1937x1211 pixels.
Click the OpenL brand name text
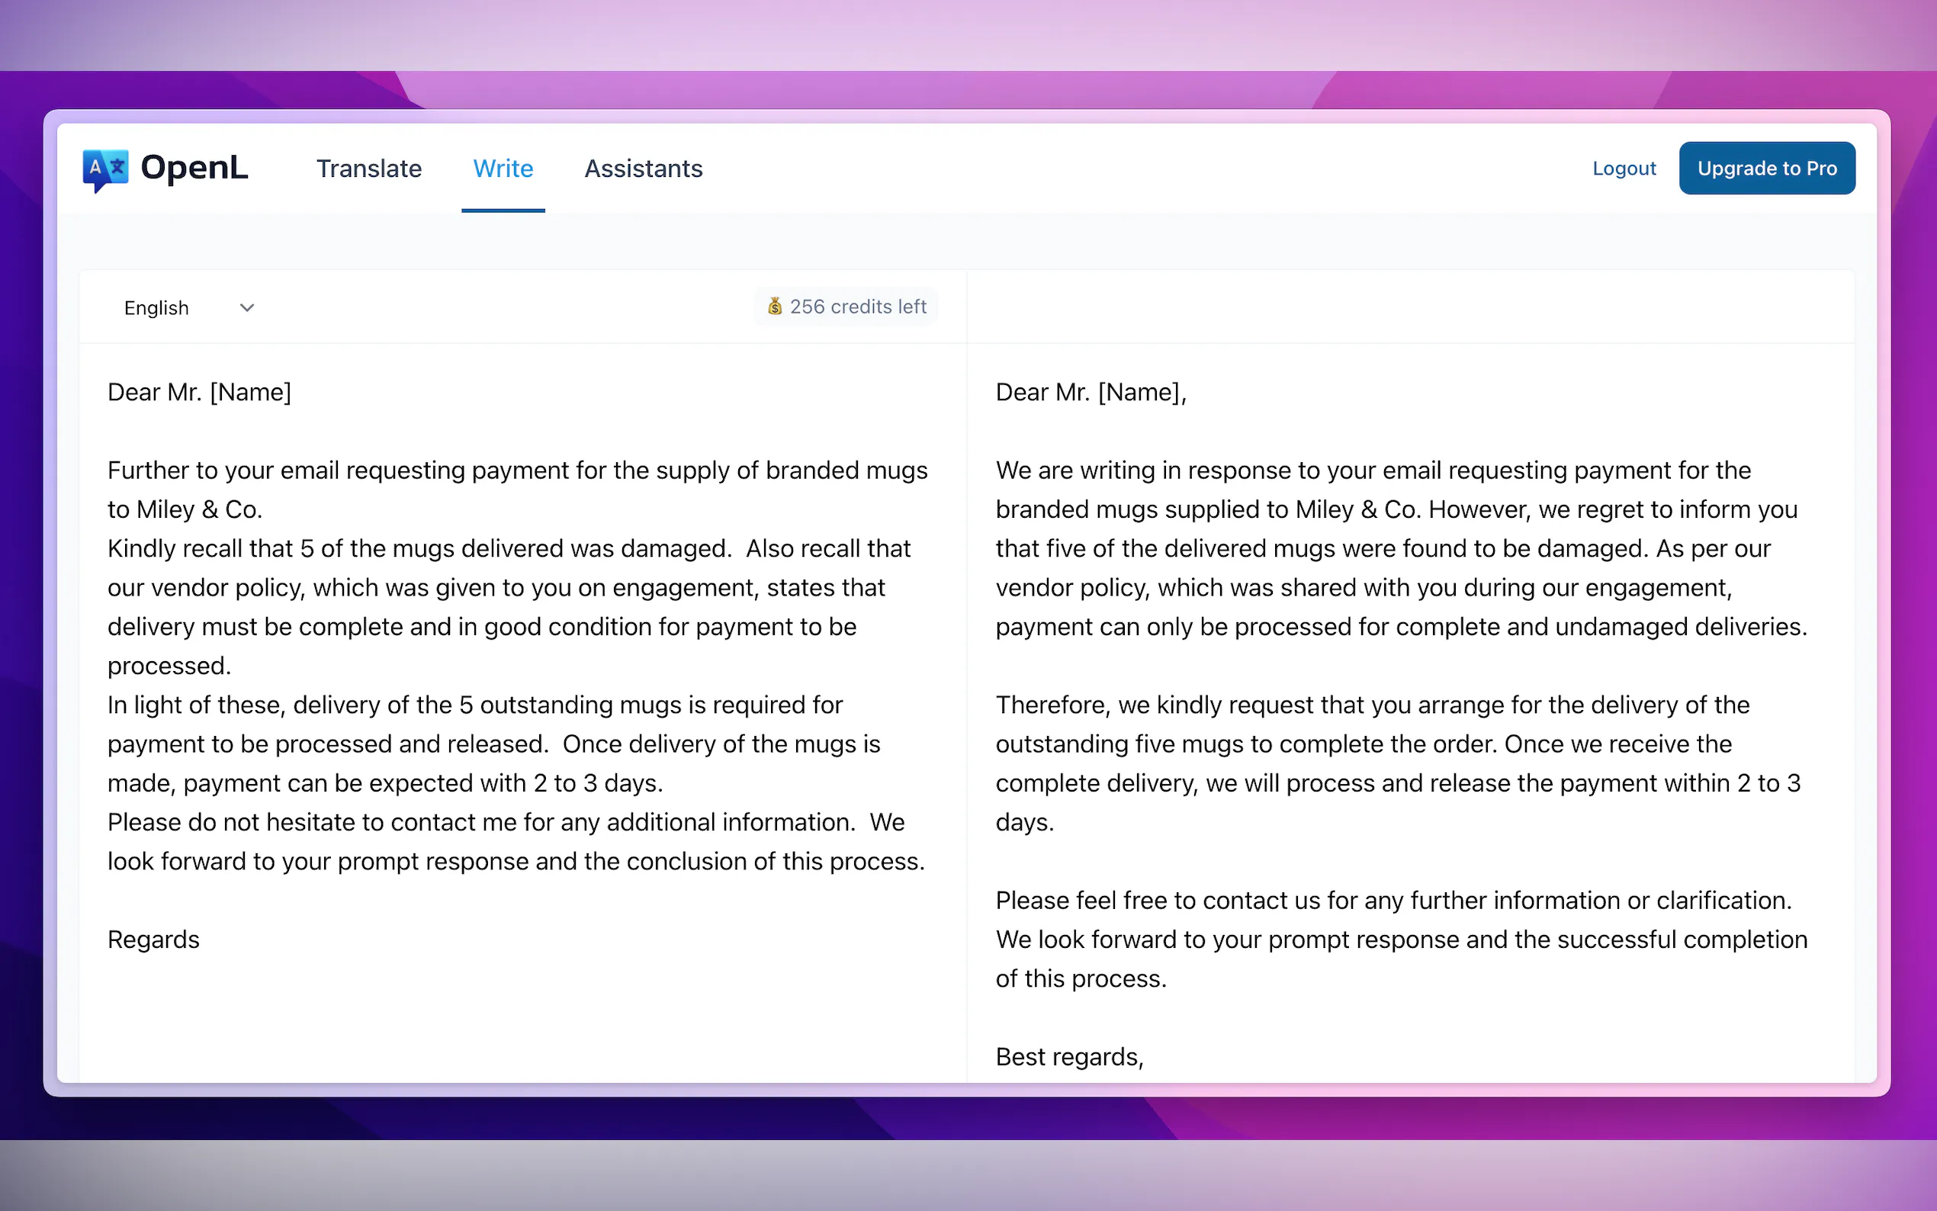[194, 169]
